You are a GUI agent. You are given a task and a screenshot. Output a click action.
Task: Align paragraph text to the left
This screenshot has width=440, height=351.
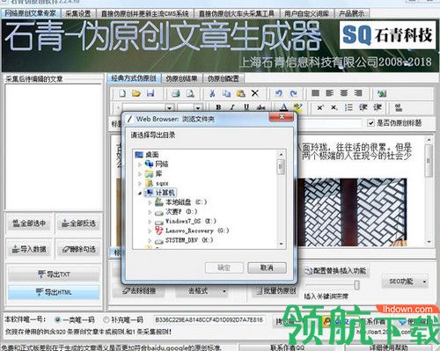(330, 93)
